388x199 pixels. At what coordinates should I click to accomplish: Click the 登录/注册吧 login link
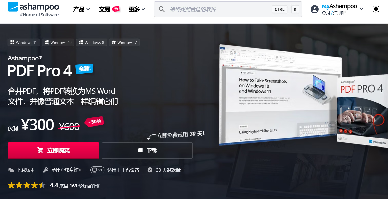click(334, 13)
